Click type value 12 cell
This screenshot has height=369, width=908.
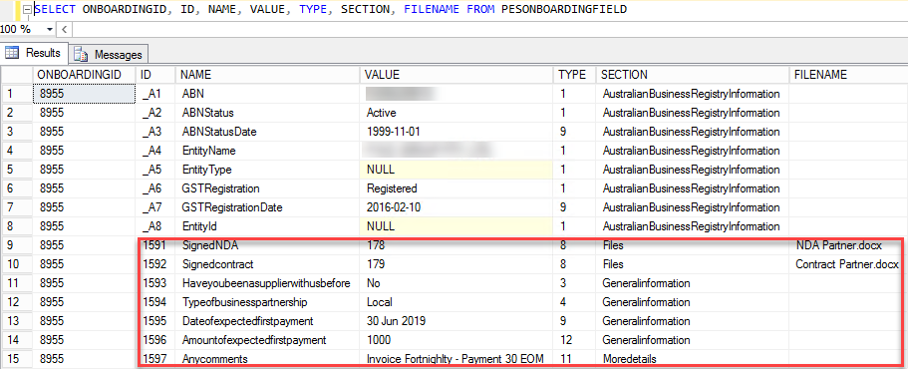coord(574,340)
